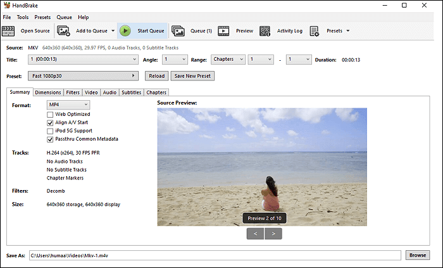The width and height of the screenshot is (443, 268).
Task: Click the Browse button
Action: pos(417,255)
